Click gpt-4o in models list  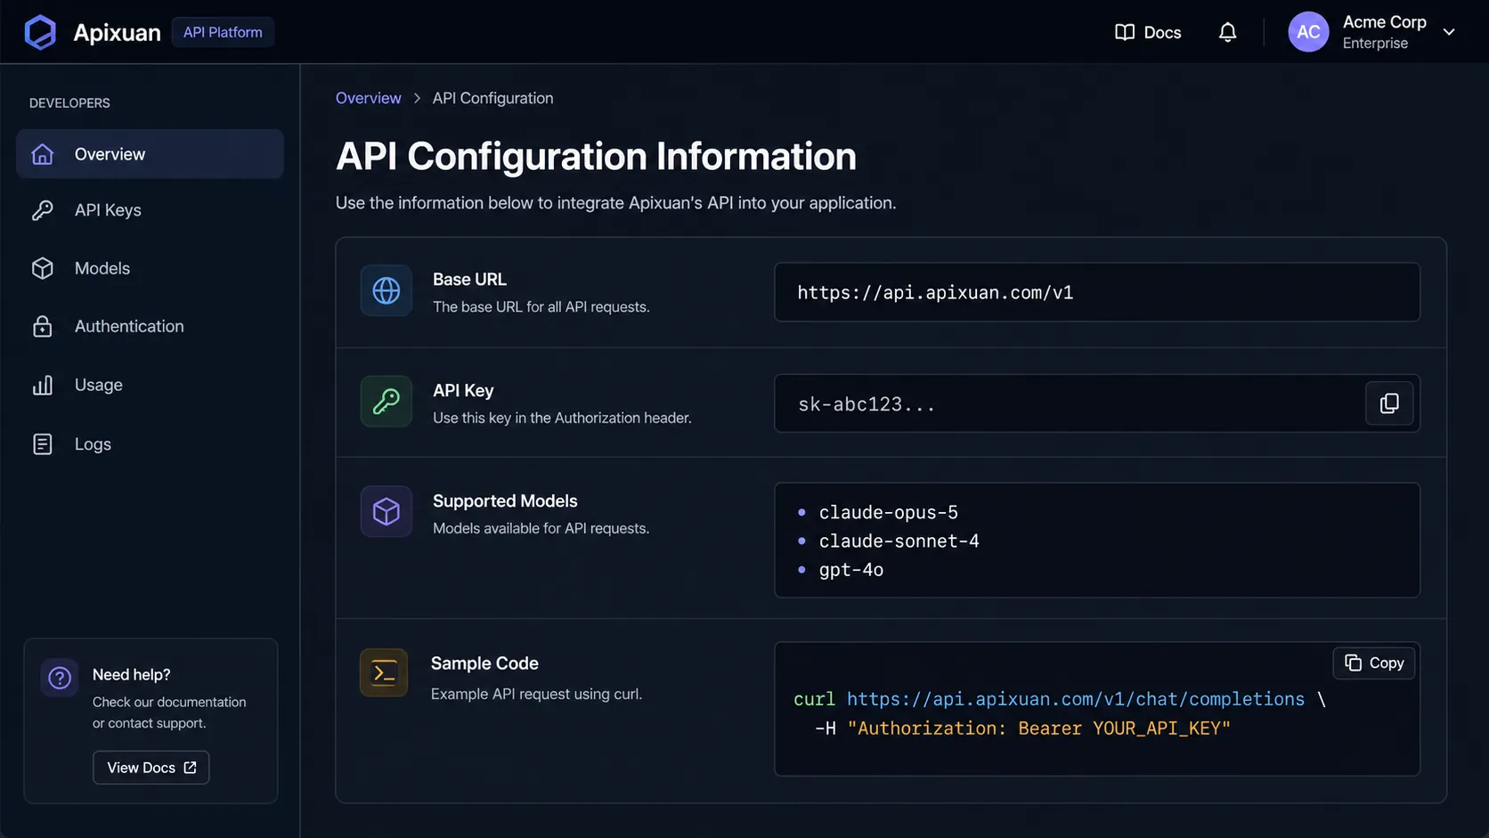[x=851, y=570]
